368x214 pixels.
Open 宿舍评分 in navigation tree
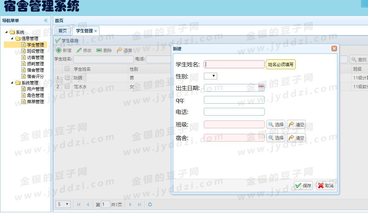35,76
